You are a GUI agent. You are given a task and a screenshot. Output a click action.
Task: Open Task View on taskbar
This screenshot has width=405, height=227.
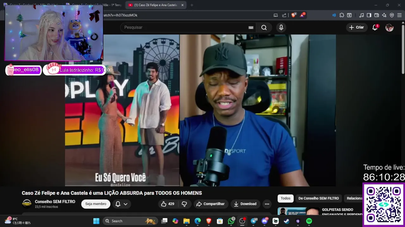pyautogui.click(x=164, y=221)
